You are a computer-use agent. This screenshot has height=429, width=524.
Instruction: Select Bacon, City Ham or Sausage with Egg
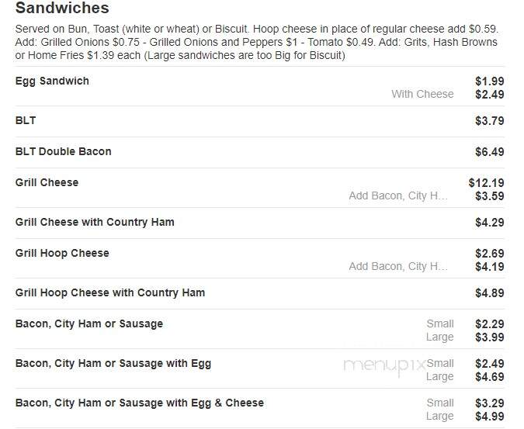pyautogui.click(x=113, y=363)
